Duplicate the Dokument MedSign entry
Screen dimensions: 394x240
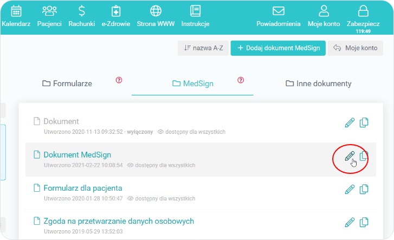click(364, 156)
